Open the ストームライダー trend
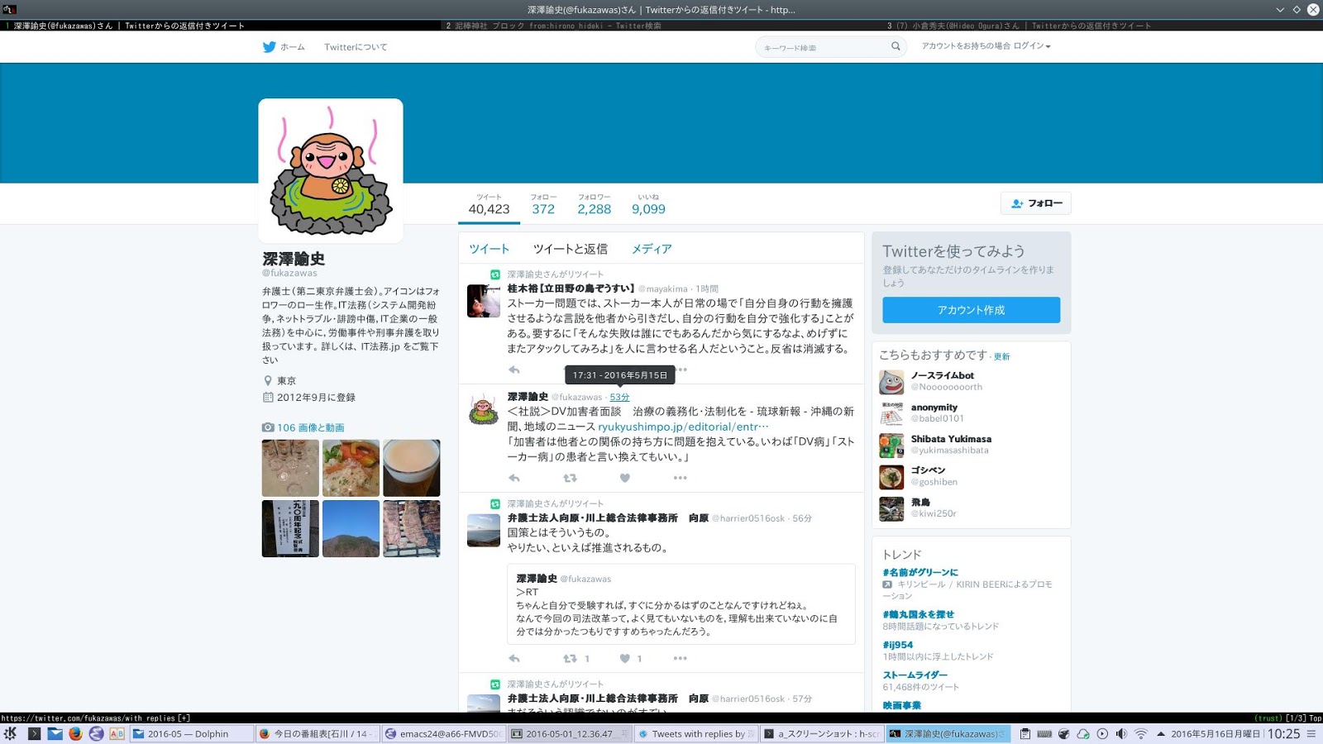 point(915,675)
